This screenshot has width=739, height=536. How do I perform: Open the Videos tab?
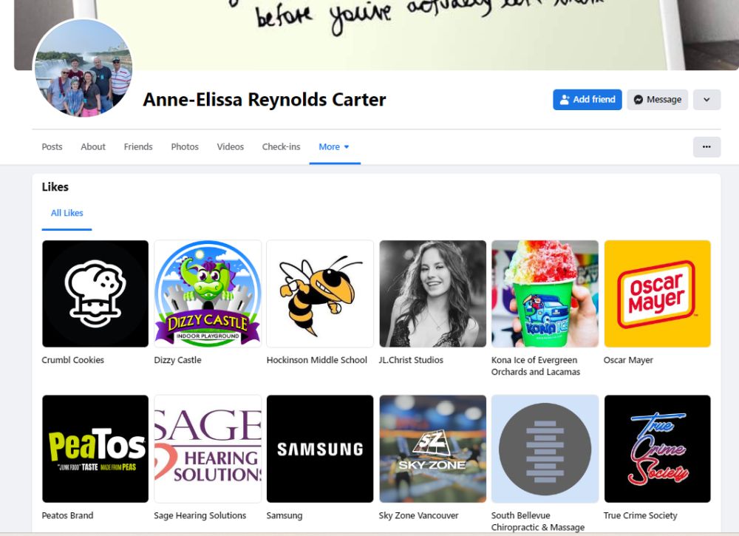[231, 146]
